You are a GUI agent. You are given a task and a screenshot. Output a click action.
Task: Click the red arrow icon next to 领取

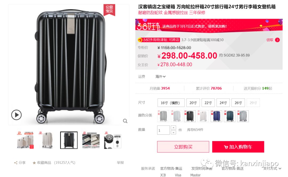coord(278,40)
